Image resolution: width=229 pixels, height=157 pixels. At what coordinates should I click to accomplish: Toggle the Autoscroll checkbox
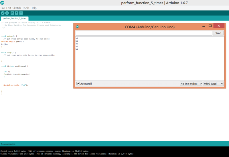tap(78, 84)
